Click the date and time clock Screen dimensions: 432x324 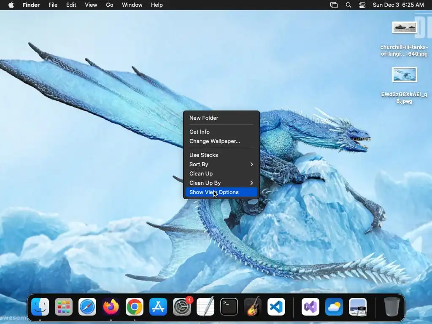tap(398, 5)
